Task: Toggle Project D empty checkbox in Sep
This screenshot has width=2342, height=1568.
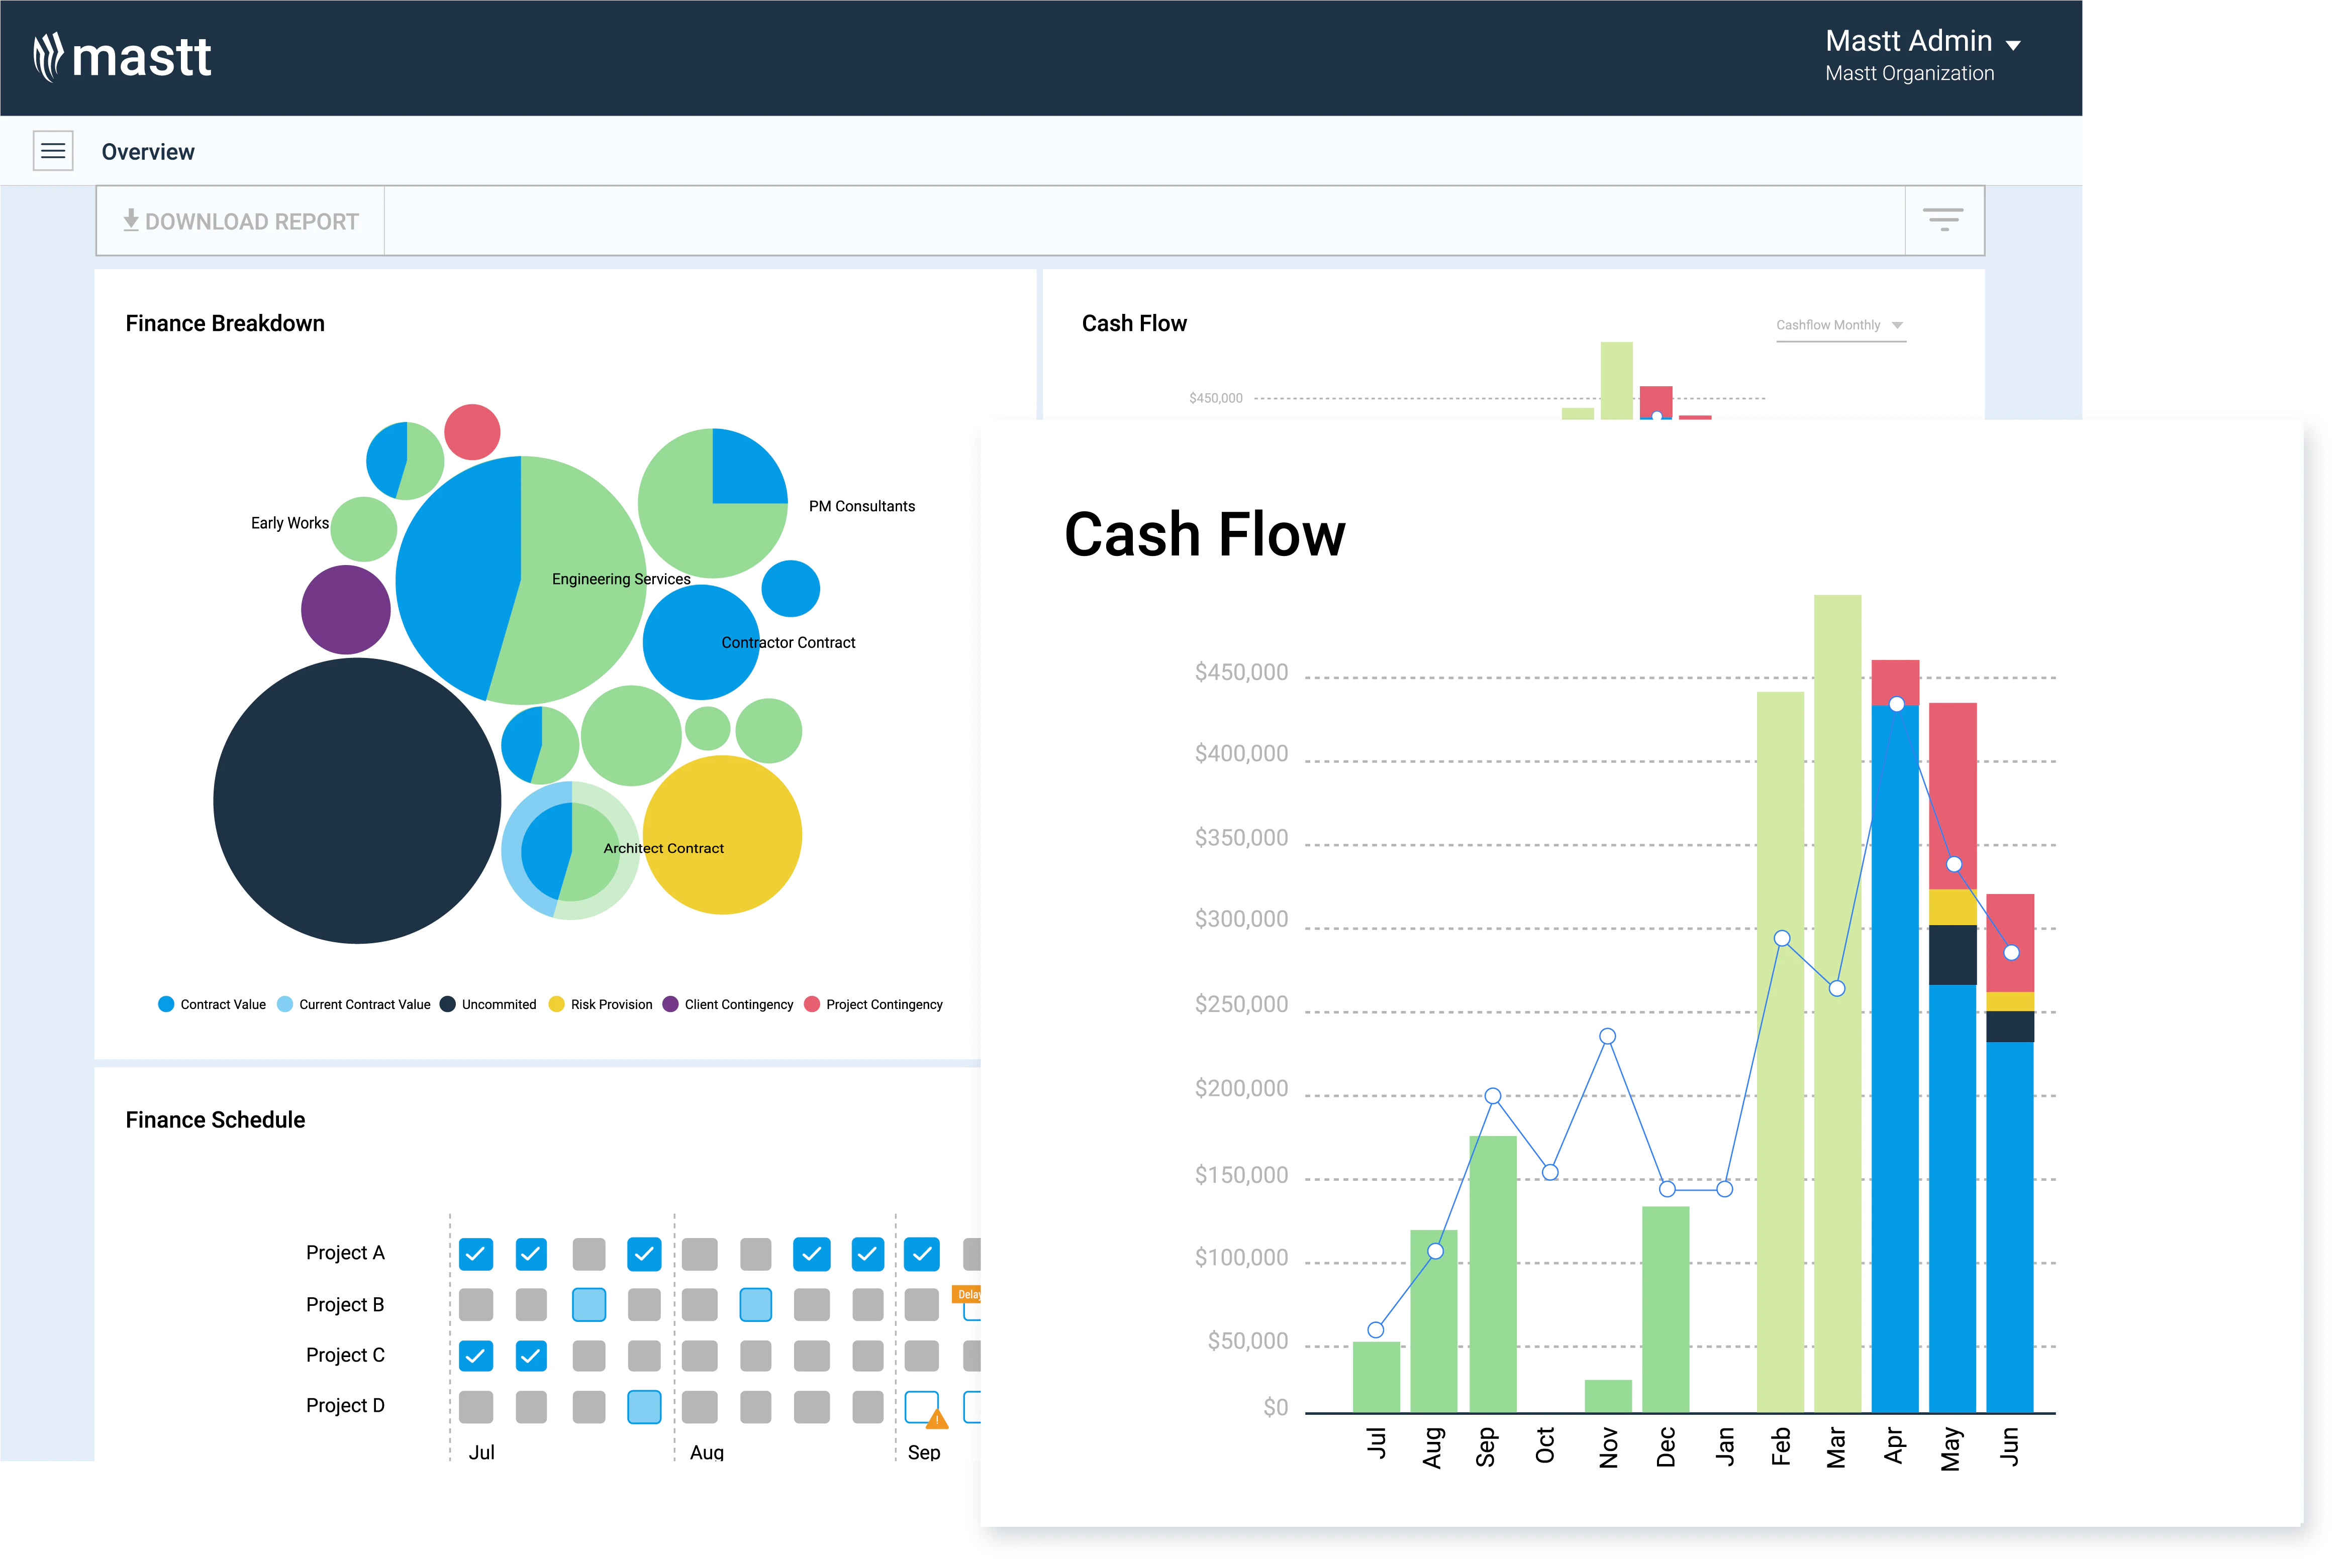Action: 921,1406
